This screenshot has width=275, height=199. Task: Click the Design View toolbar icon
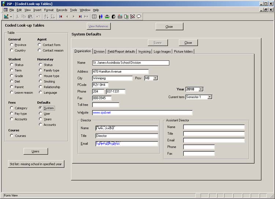6,16
